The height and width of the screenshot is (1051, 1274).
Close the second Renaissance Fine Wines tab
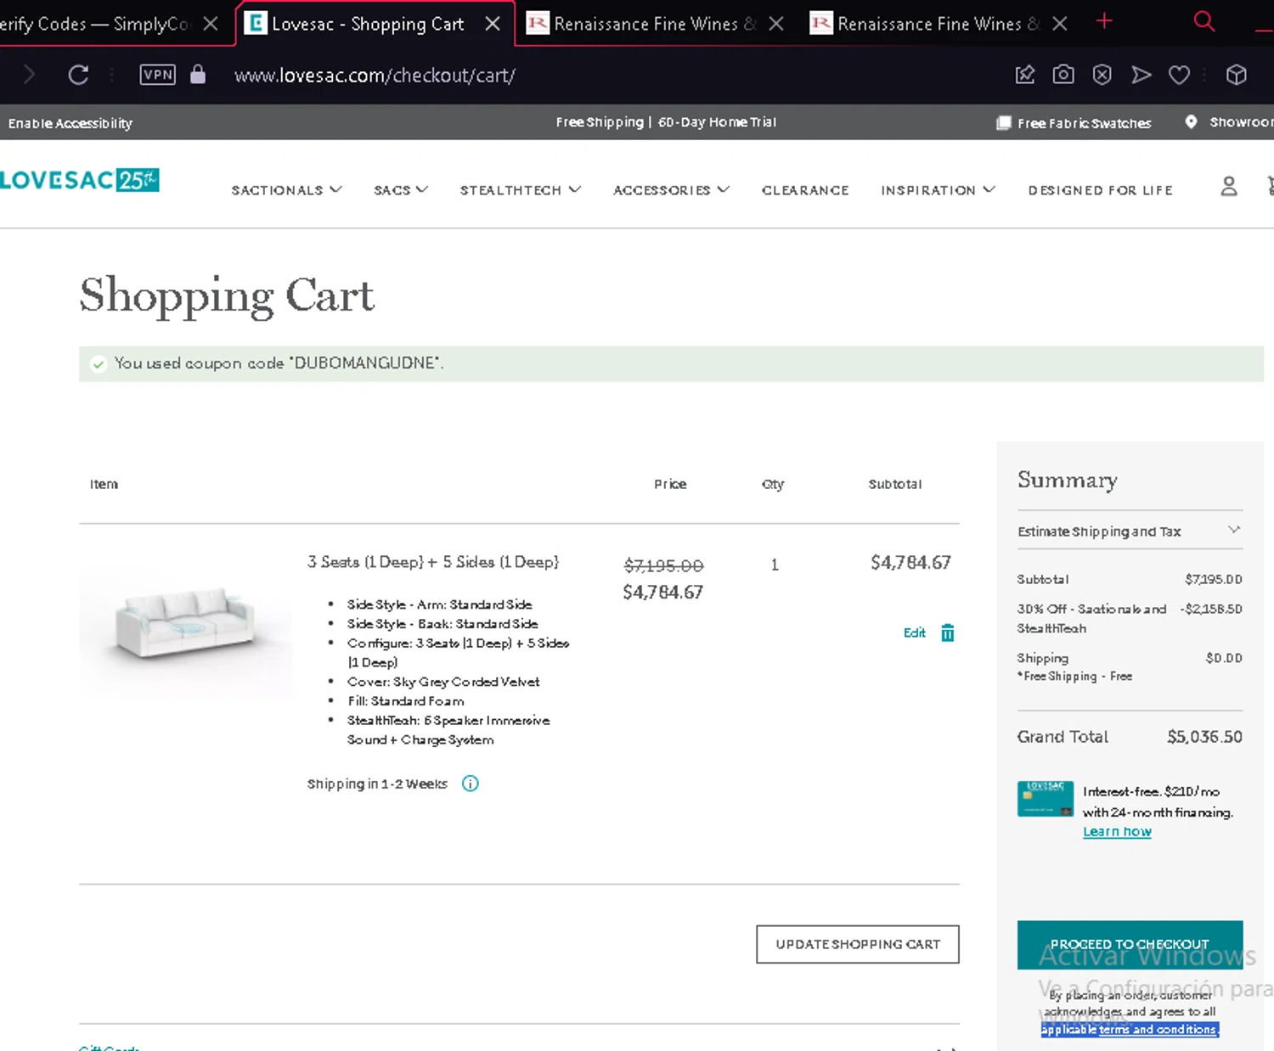click(x=1059, y=24)
